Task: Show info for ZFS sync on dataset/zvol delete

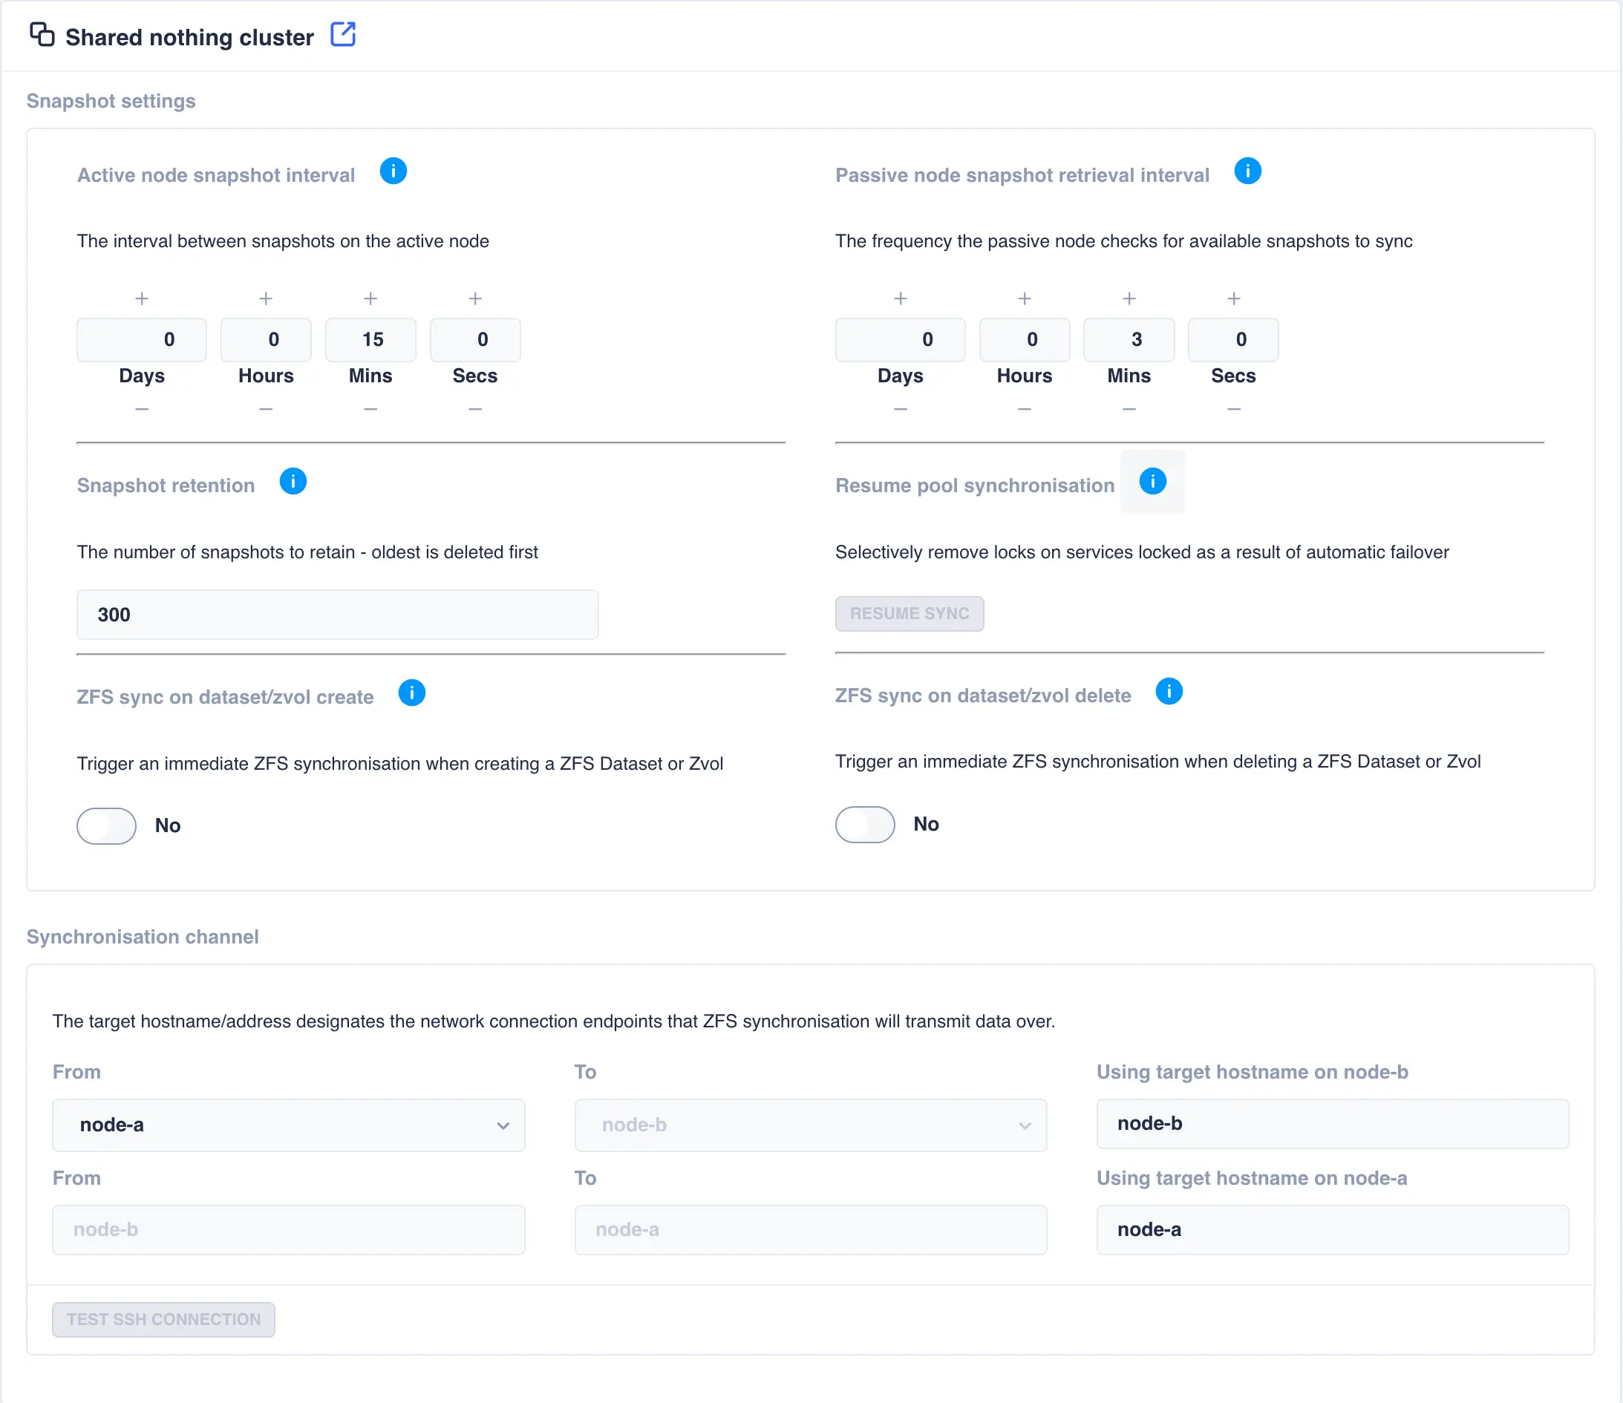Action: click(1169, 691)
